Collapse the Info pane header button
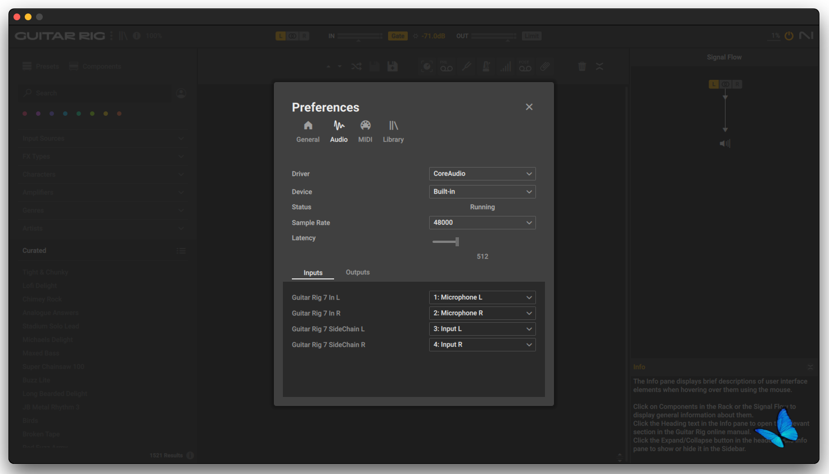This screenshot has height=474, width=829. (810, 367)
